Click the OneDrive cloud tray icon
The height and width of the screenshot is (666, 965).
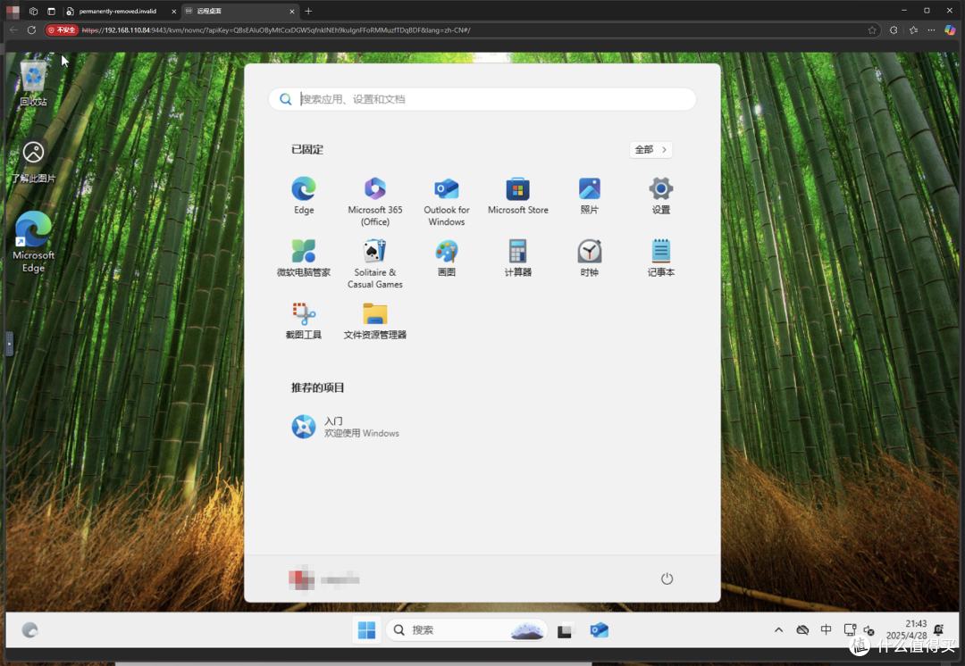(801, 629)
